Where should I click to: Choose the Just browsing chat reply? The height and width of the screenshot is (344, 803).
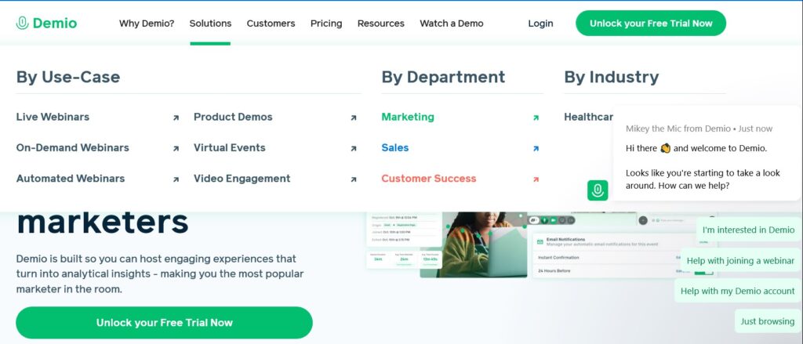click(x=768, y=321)
